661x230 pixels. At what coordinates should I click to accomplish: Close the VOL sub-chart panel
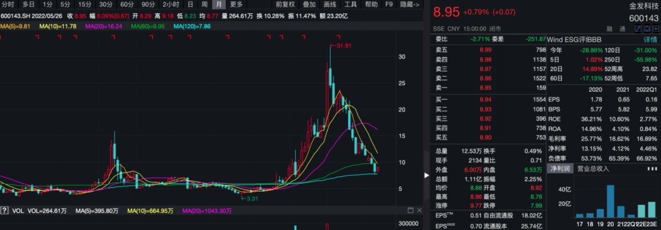pyautogui.click(x=419, y=210)
